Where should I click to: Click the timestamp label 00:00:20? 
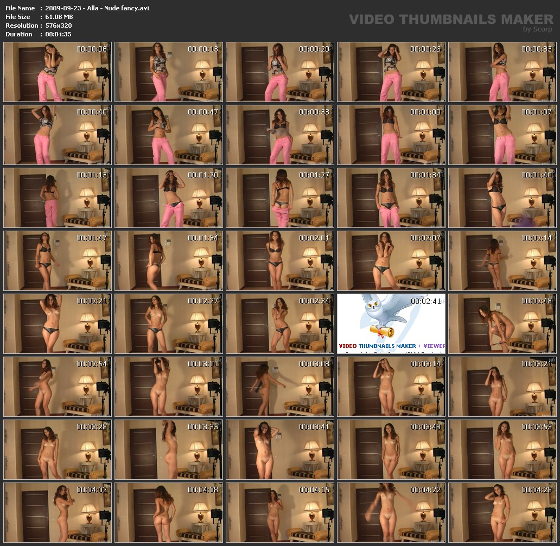[x=314, y=49]
